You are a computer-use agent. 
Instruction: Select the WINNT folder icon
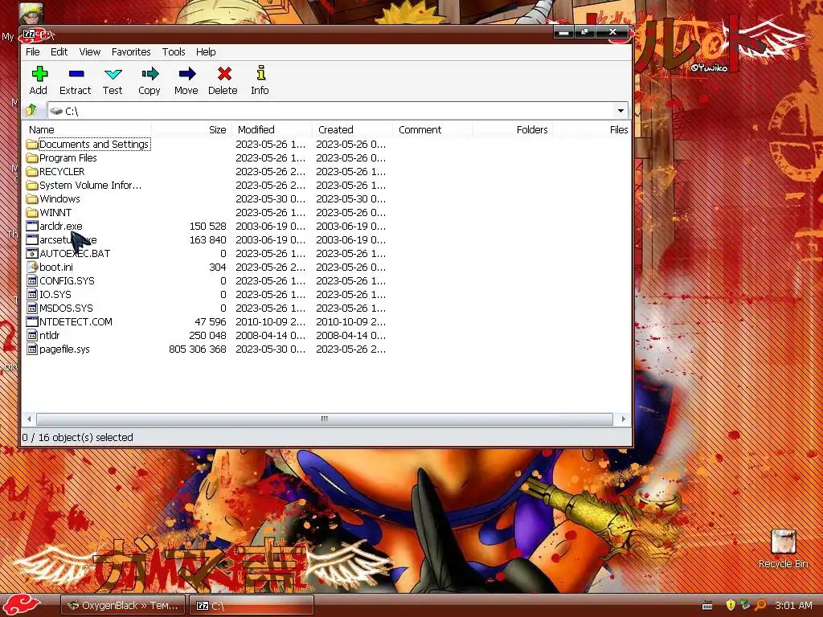[32, 212]
